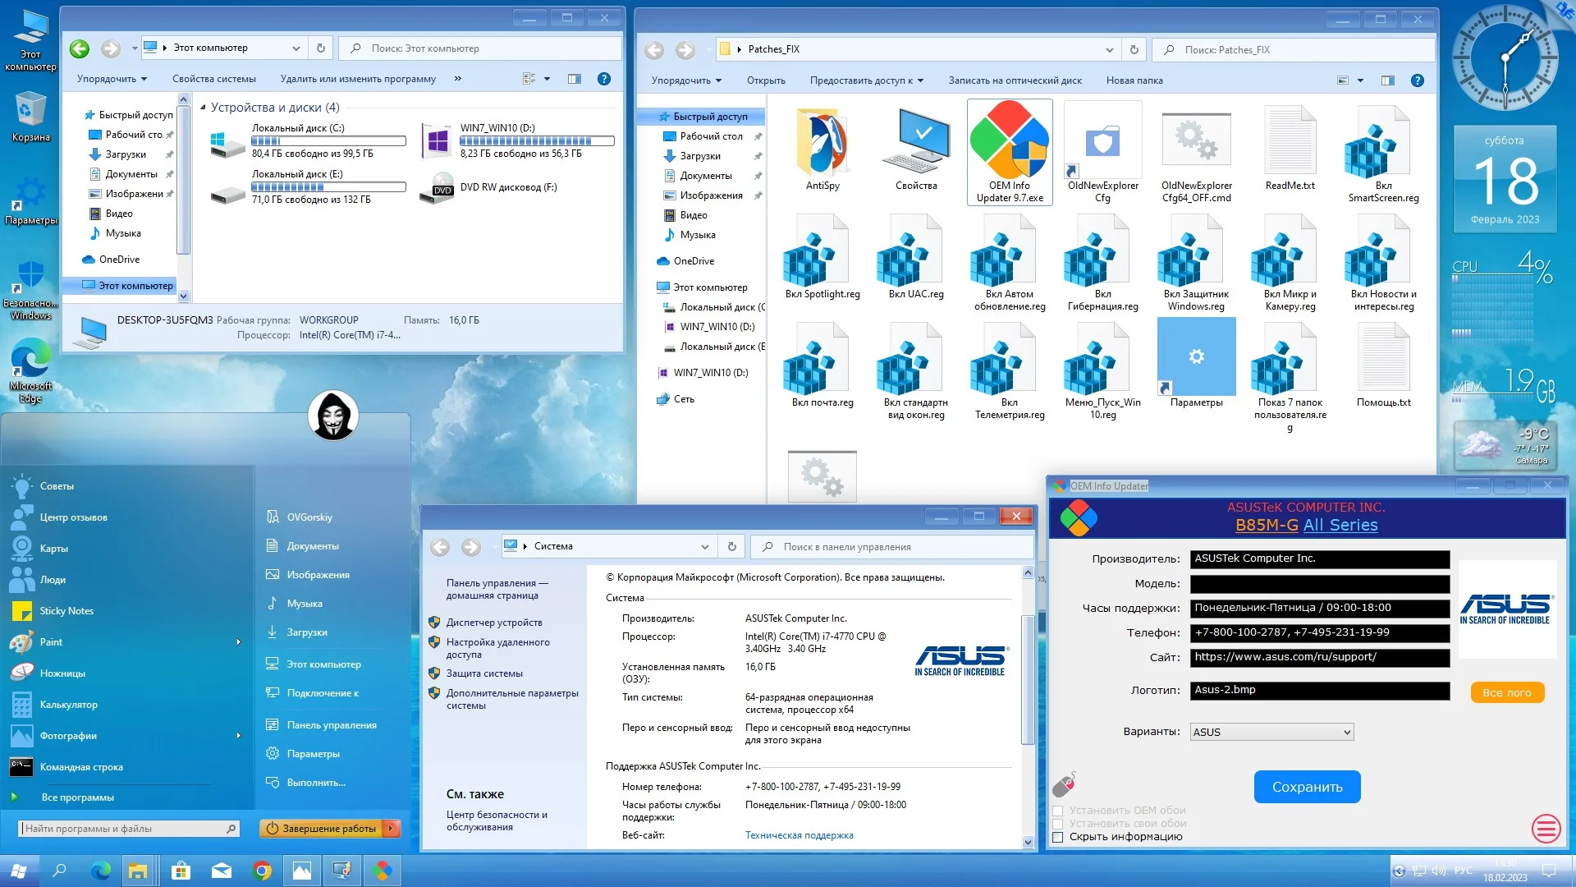Image resolution: width=1576 pixels, height=887 pixels.
Task: Click the red menu icon in OEM Info Updater
Action: click(x=1546, y=828)
